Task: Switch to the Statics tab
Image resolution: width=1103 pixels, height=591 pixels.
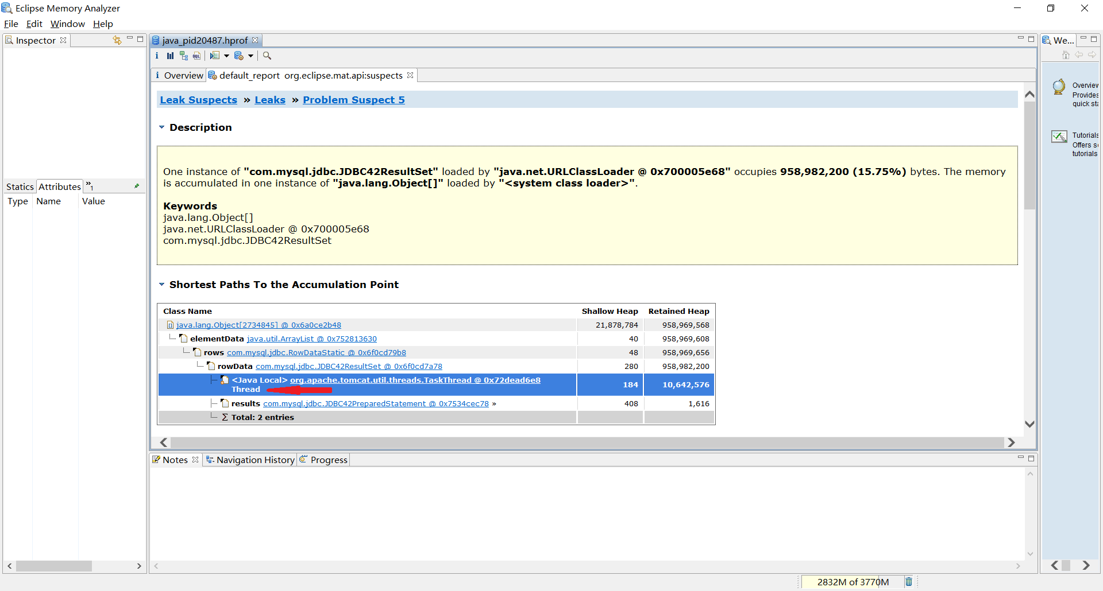Action: coord(20,186)
